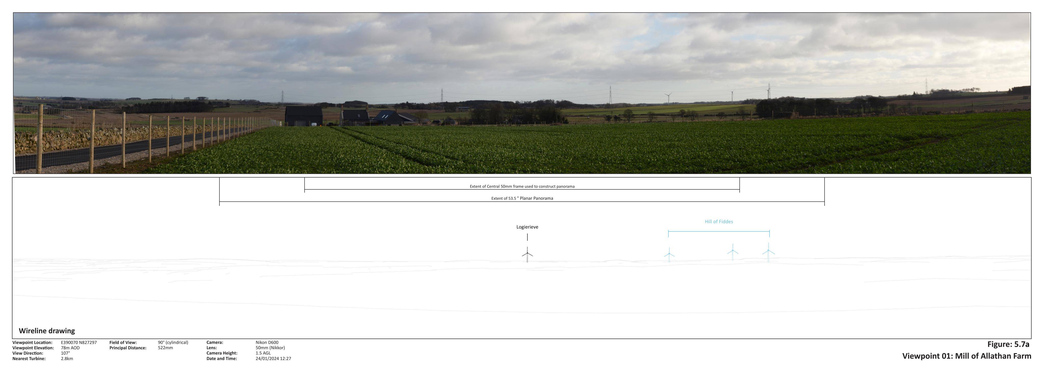This screenshot has height=369, width=1044.
Task: Click the '78m AOD' value
Action: (71, 348)
